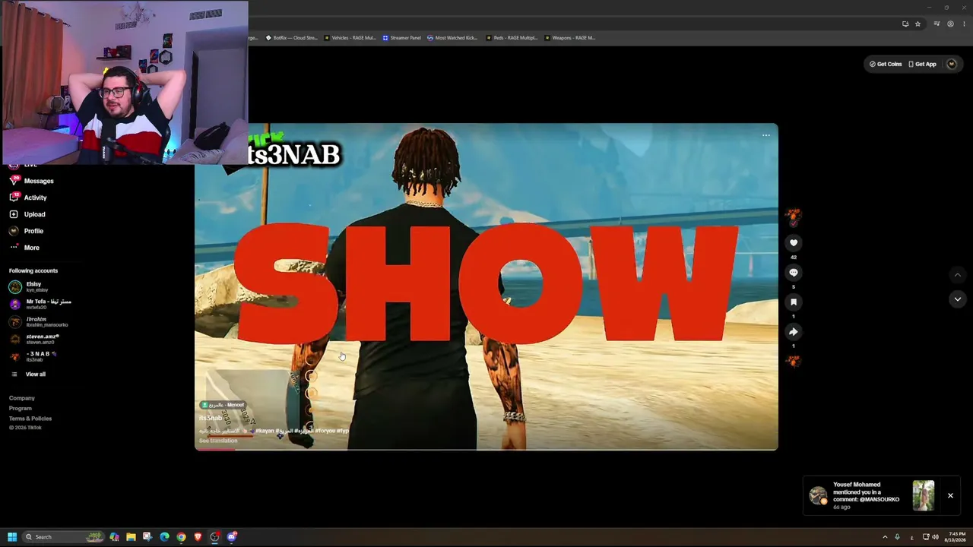Image resolution: width=973 pixels, height=547 pixels.
Task: Open the Messages icon in sidebar
Action: pyautogui.click(x=14, y=181)
